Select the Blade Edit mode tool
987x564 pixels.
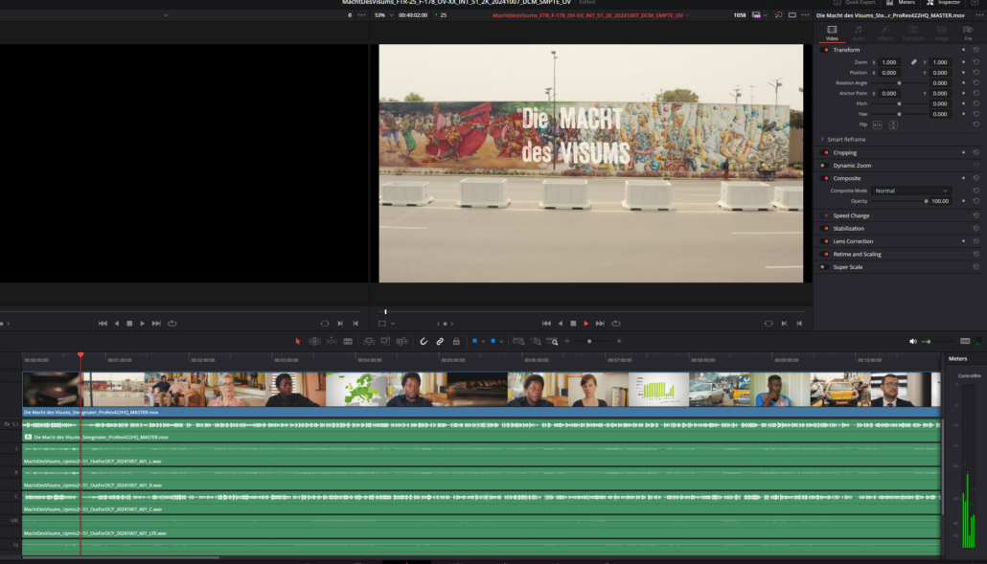click(348, 342)
